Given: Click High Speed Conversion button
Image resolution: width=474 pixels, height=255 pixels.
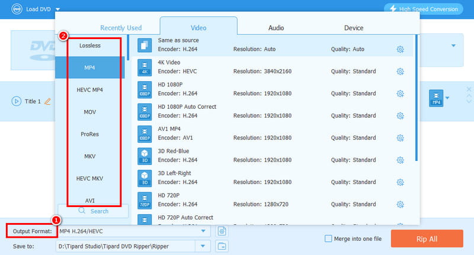Looking at the screenshot, I should pos(424,9).
